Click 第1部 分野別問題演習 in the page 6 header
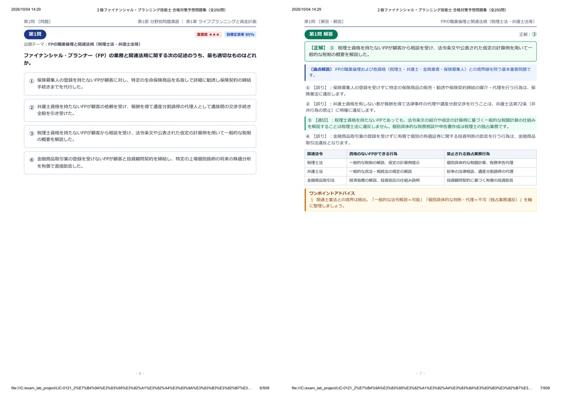 click(x=158, y=21)
